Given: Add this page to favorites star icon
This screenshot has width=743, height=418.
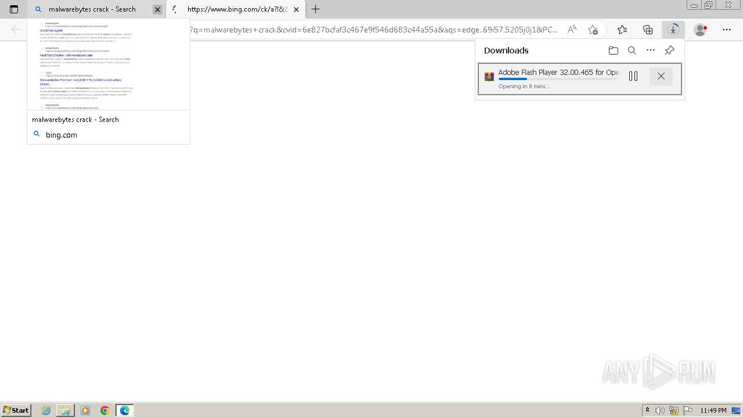Looking at the screenshot, I should (x=593, y=30).
